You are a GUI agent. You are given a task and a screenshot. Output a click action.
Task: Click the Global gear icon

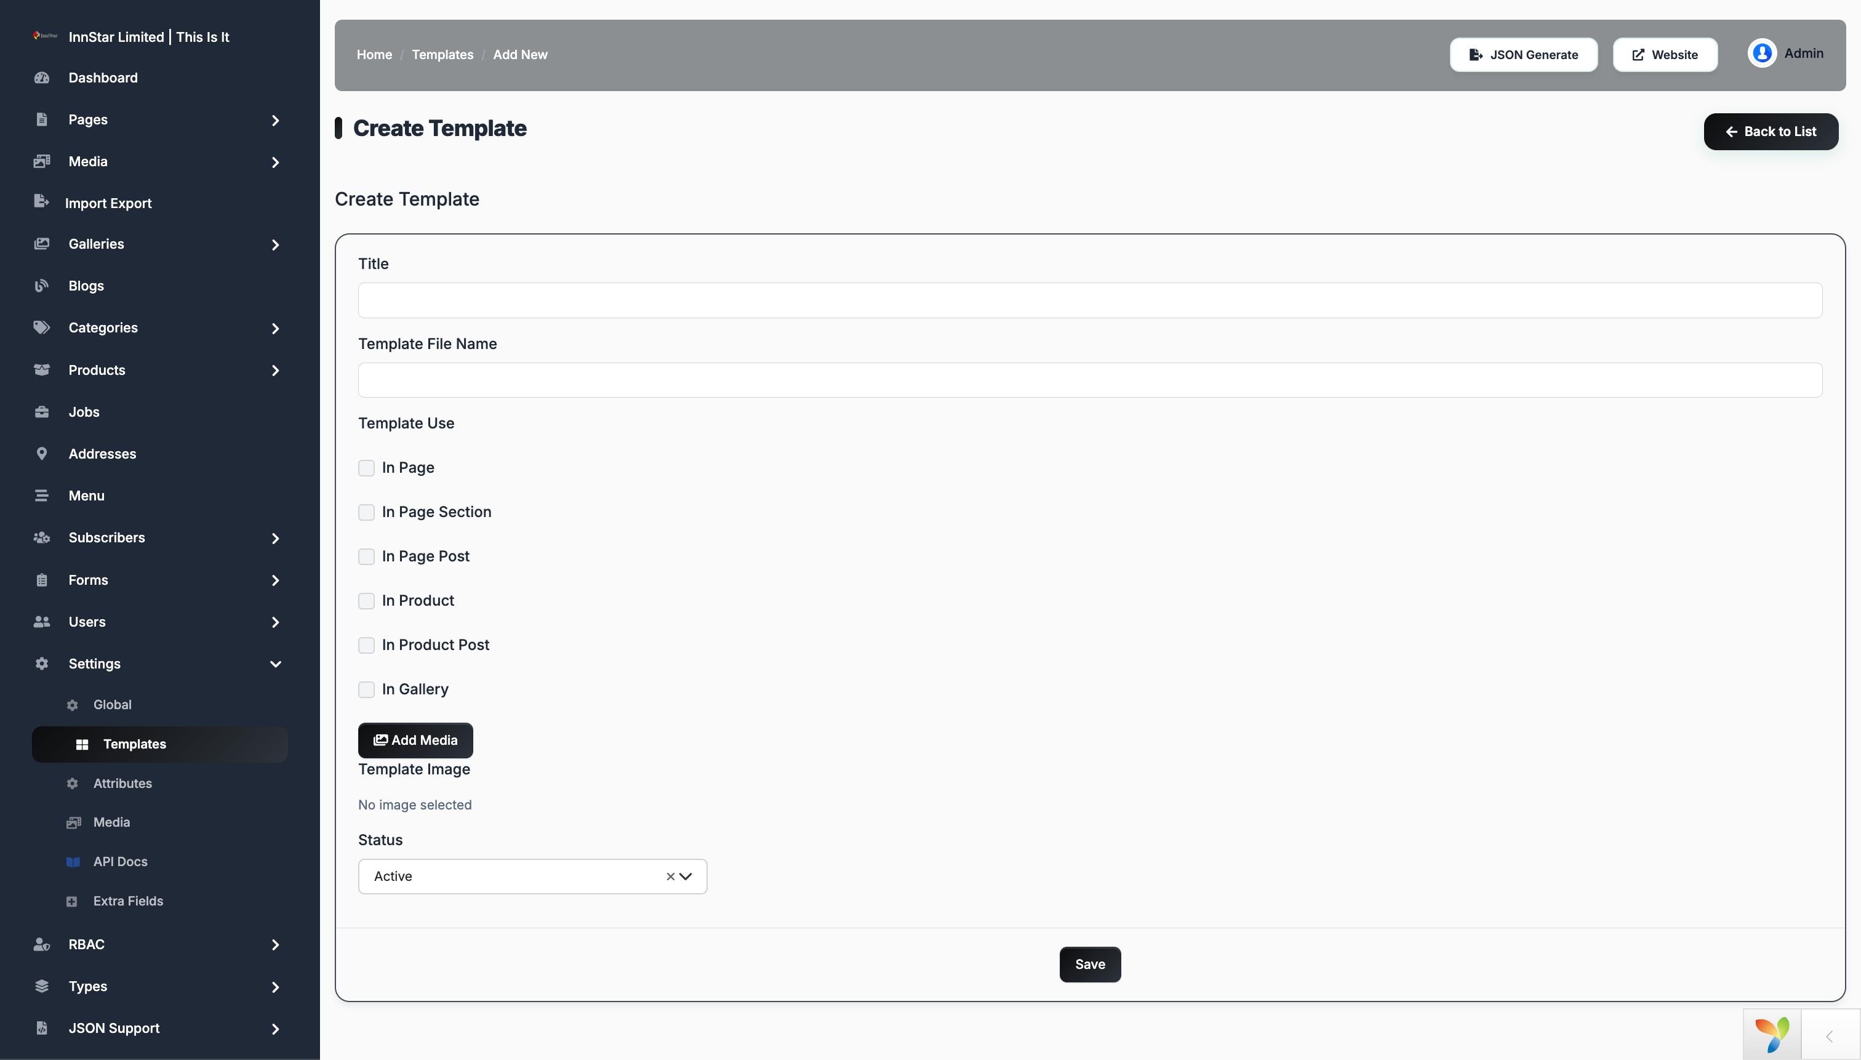(72, 705)
